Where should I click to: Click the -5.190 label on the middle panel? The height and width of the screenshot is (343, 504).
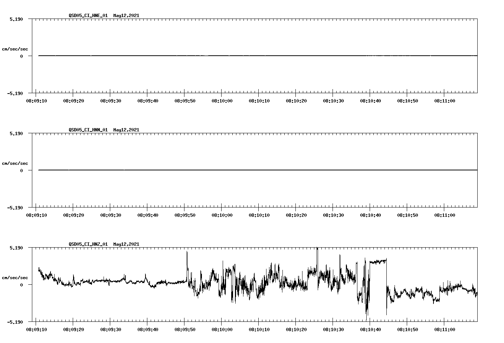click(16, 208)
